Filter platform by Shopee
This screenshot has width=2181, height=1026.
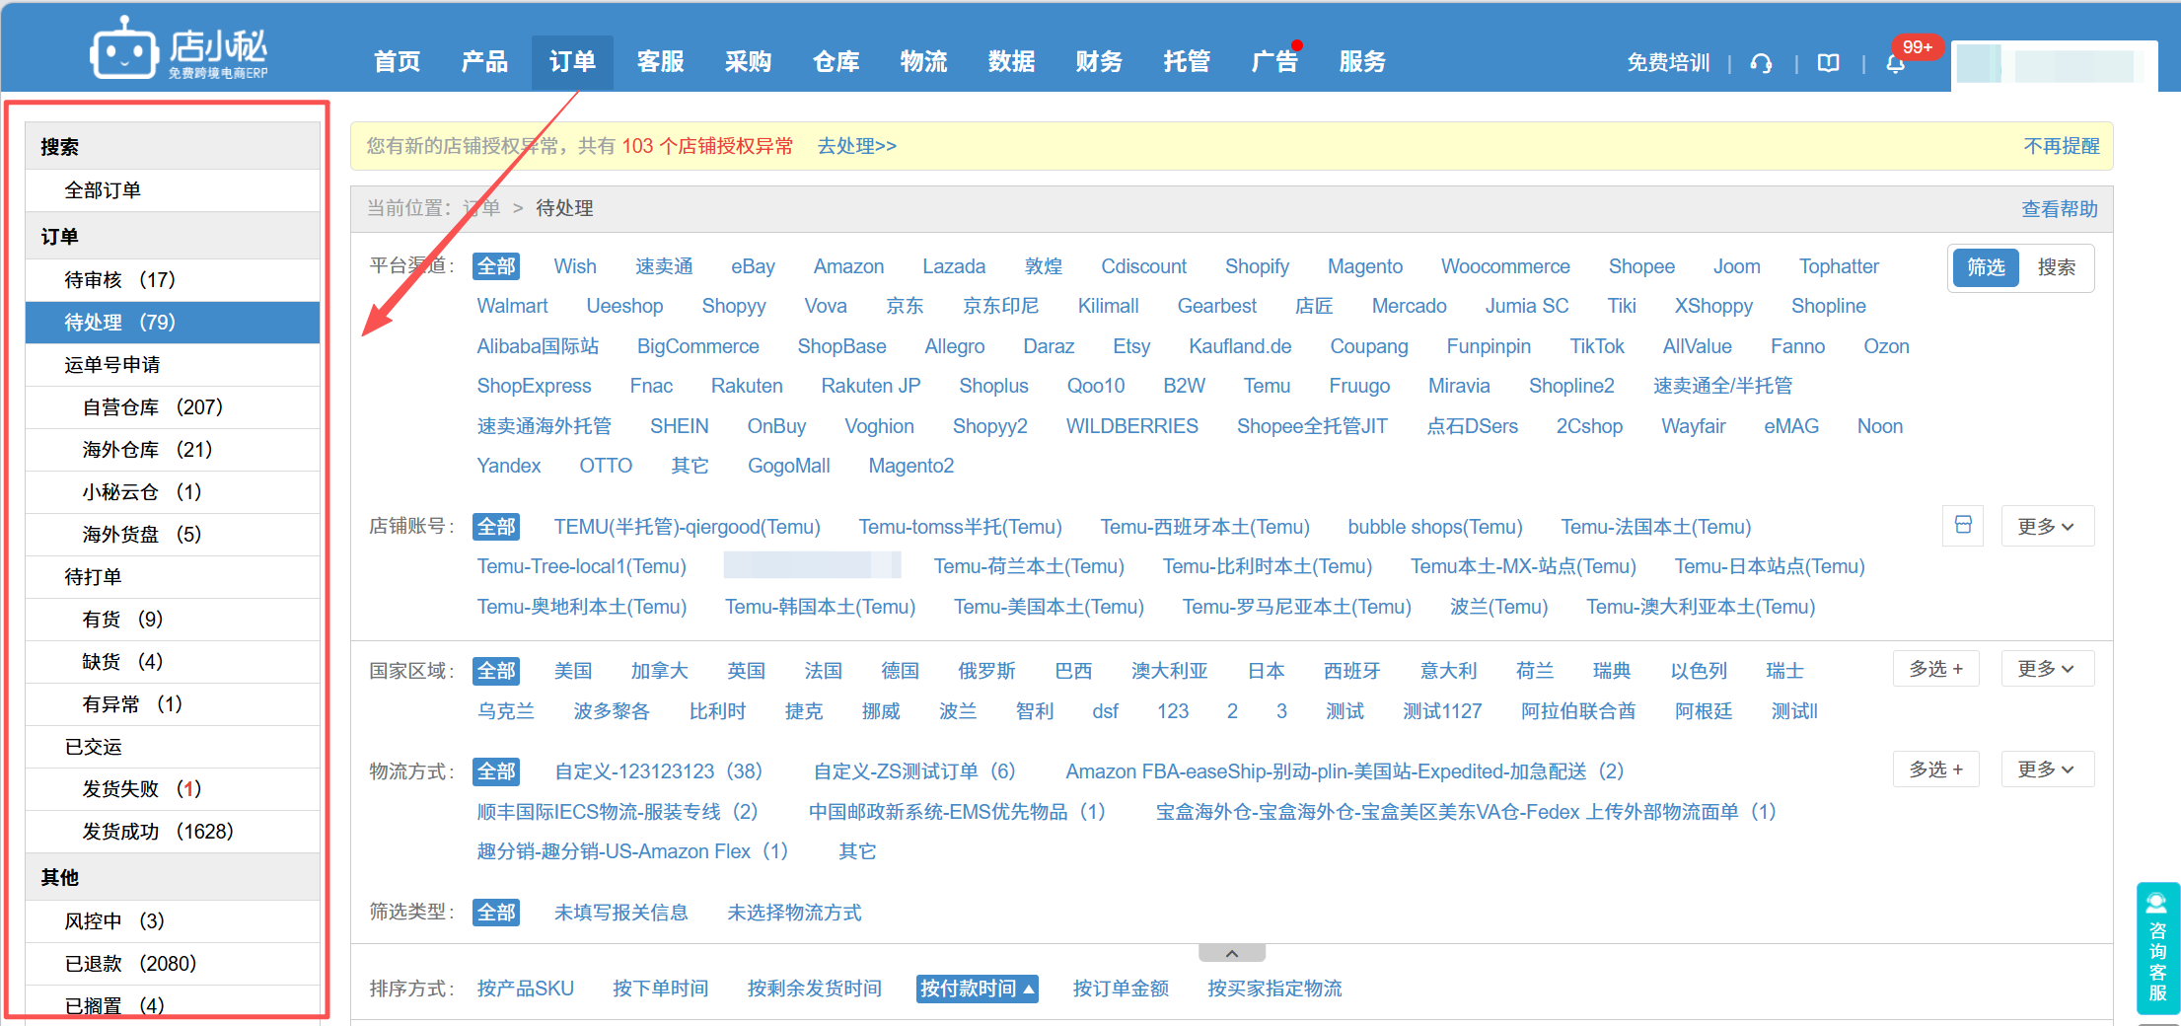[x=1641, y=266]
